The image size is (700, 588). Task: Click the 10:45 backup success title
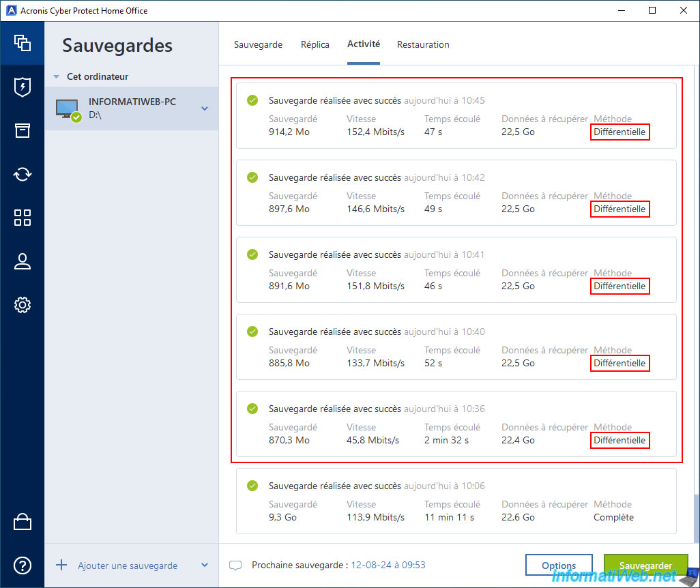tap(335, 100)
